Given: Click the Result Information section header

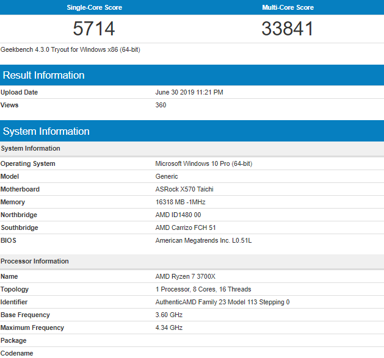Looking at the screenshot, I should coord(43,76).
